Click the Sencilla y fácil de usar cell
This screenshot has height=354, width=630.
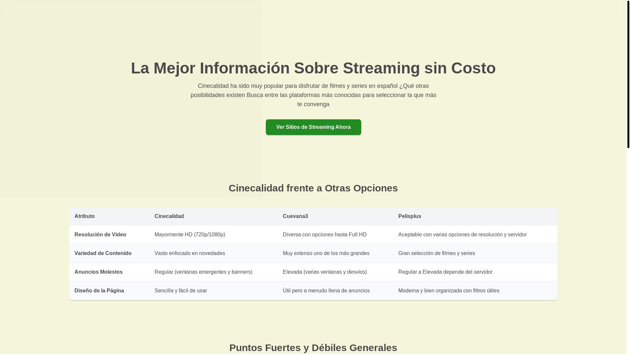tap(213, 291)
